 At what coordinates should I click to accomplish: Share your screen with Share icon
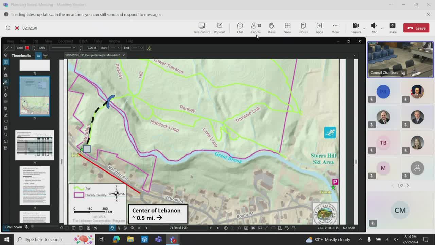tap(392, 28)
